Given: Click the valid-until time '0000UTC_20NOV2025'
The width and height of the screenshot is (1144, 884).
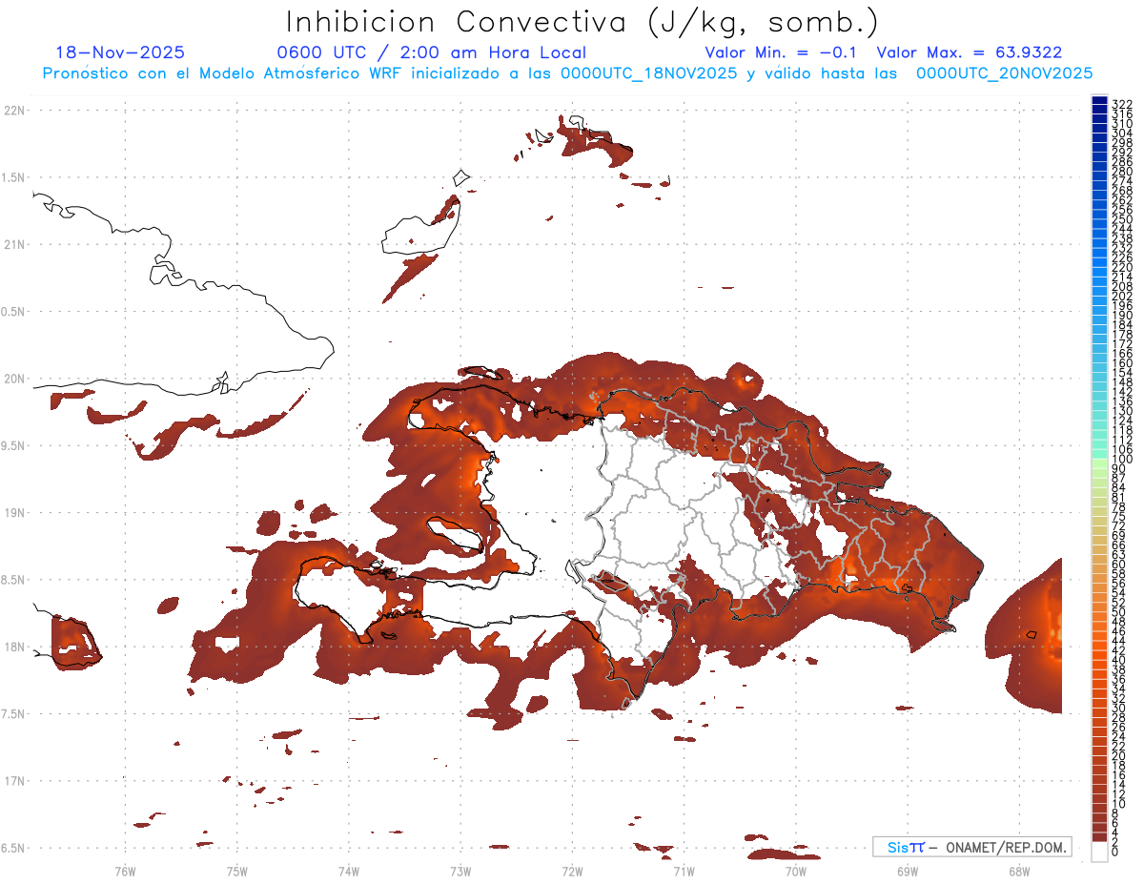Looking at the screenshot, I should click(x=1004, y=73).
